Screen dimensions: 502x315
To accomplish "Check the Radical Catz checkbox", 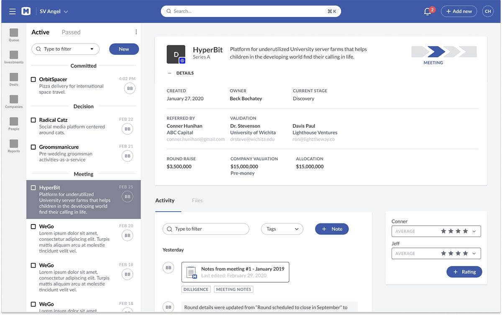I will coord(33,120).
